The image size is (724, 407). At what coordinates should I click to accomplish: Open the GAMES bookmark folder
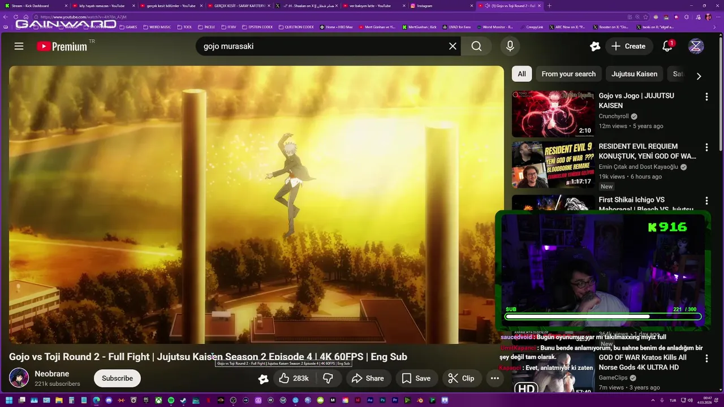(128, 27)
